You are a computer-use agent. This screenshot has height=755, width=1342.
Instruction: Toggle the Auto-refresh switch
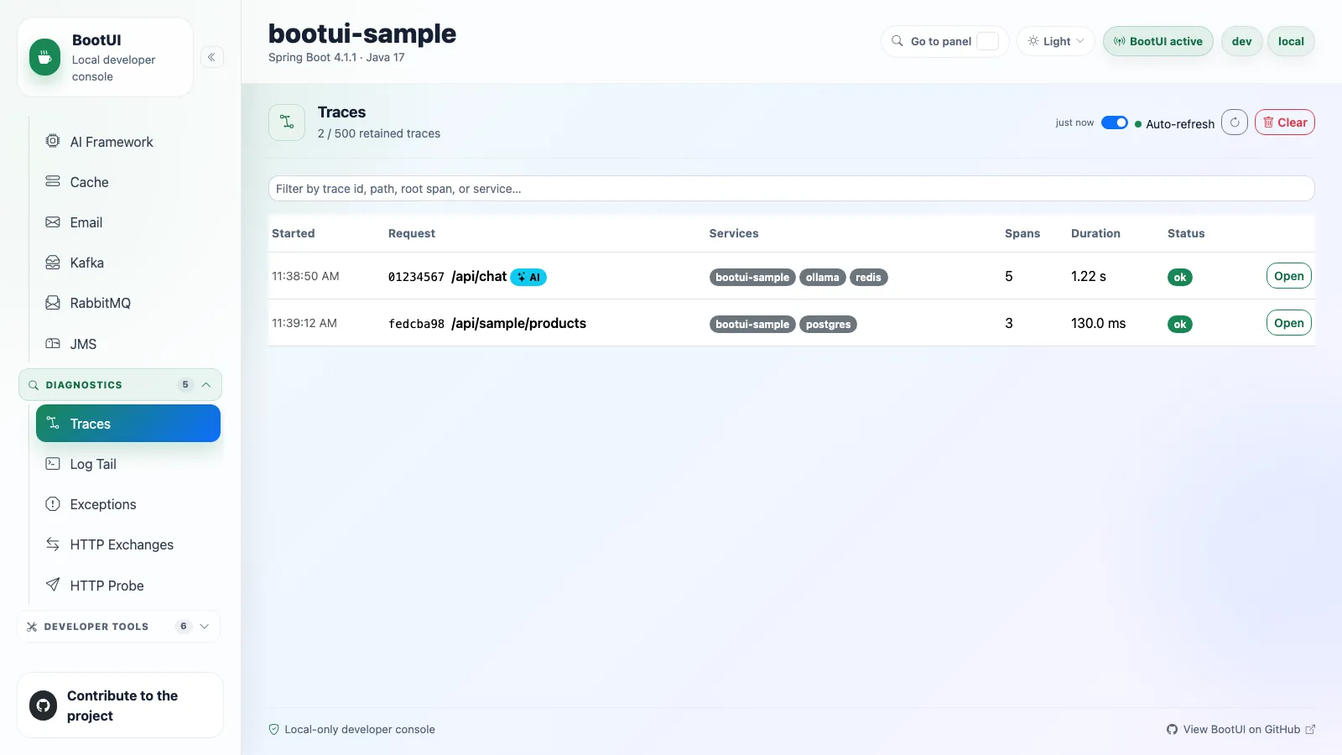tap(1115, 122)
